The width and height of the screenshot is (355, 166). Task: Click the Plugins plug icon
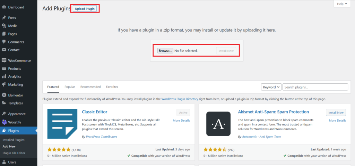point(4,131)
